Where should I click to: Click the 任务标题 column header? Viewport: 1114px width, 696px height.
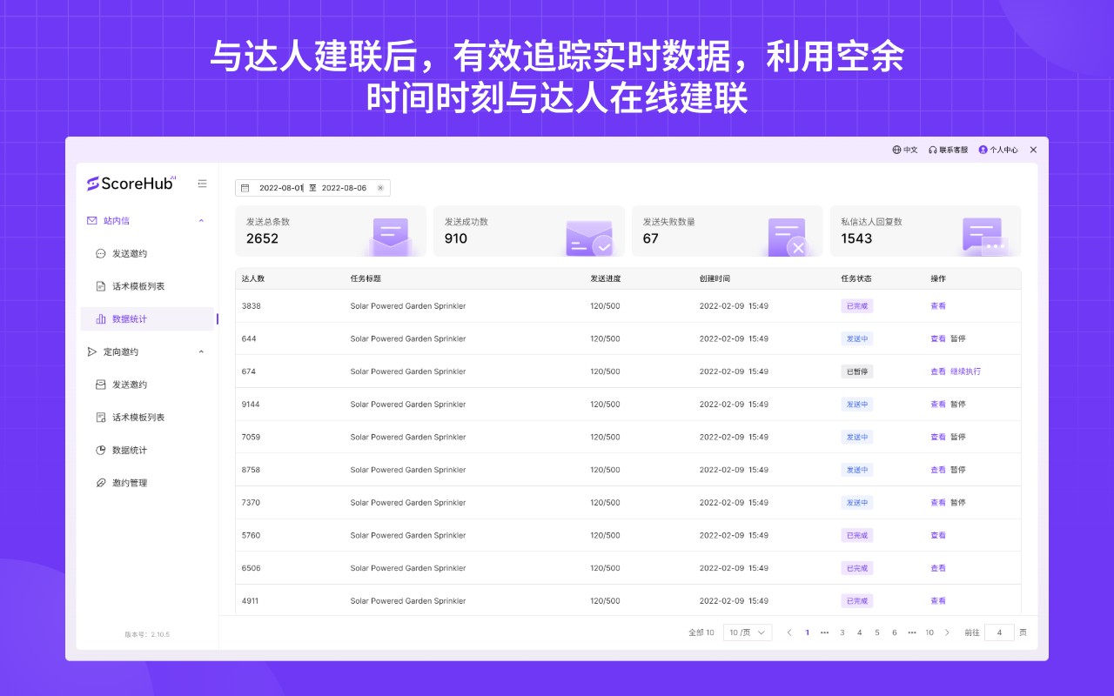(x=366, y=278)
